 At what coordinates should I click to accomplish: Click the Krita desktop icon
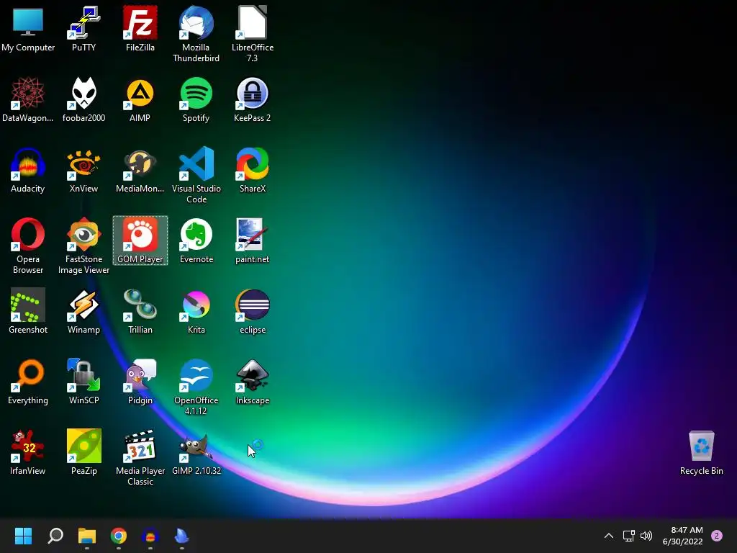pos(196,311)
